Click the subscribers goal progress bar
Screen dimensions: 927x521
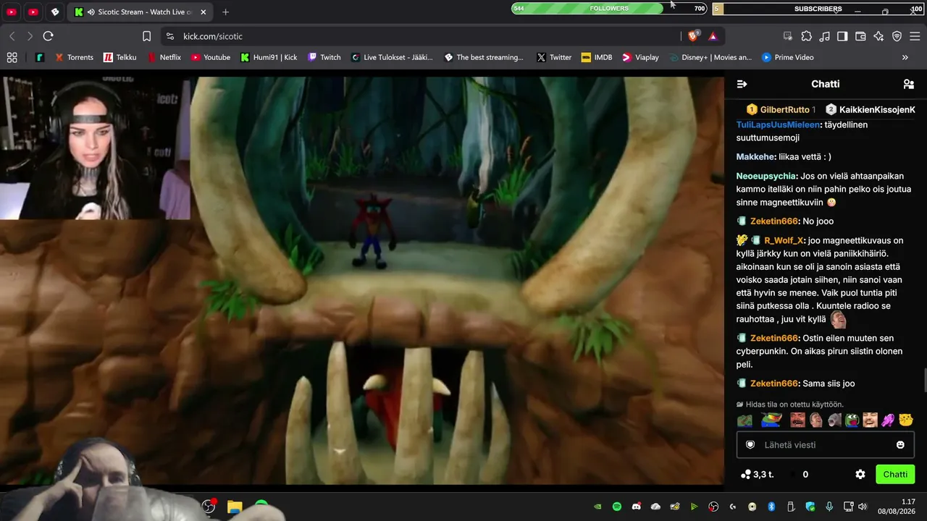click(x=818, y=9)
